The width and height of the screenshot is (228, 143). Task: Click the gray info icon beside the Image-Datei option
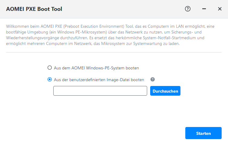(x=153, y=79)
